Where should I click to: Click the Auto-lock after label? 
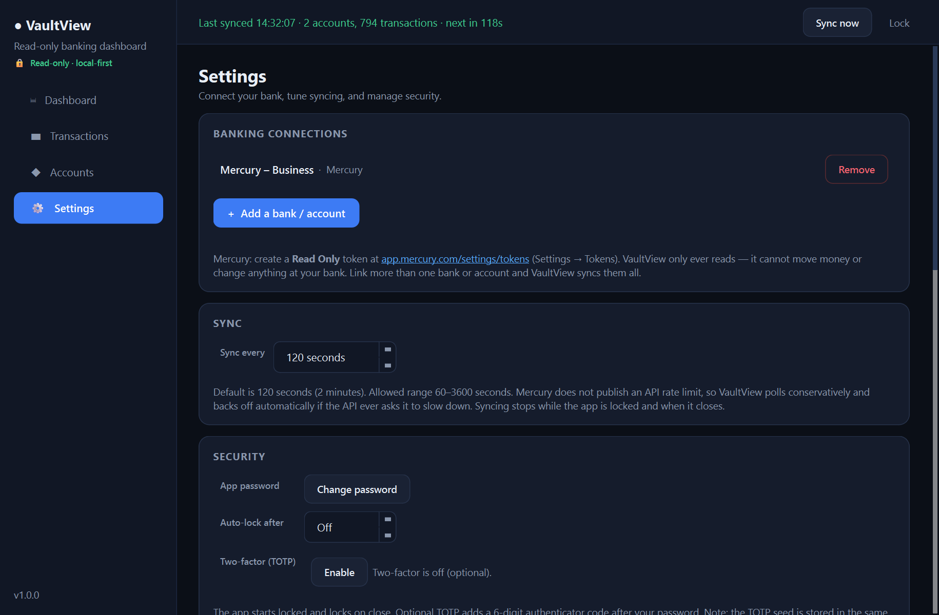(252, 523)
